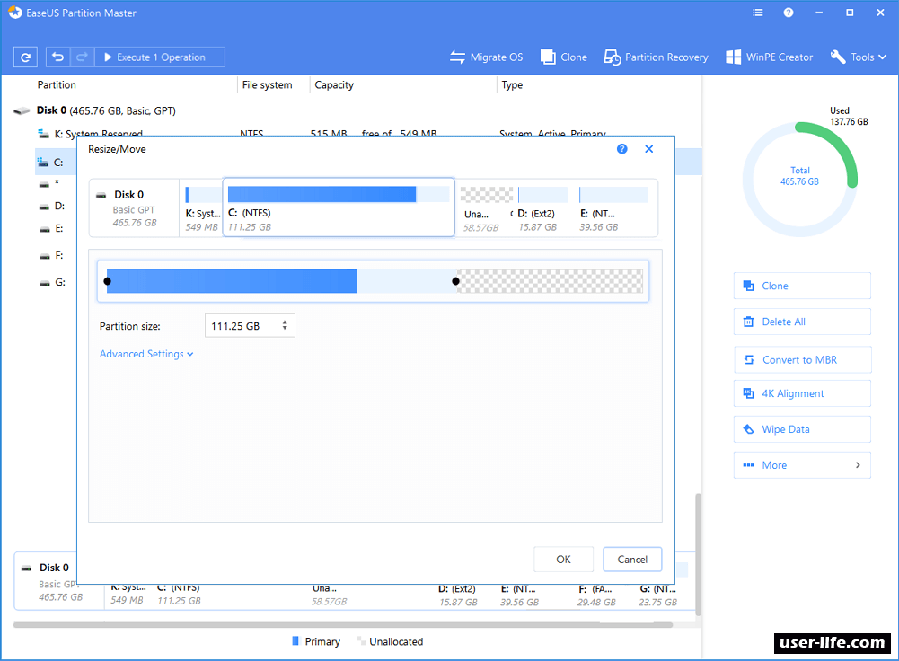Select the E: (NT... 39.56 GB block in the dialog
The width and height of the screenshot is (899, 661).
[614, 208]
